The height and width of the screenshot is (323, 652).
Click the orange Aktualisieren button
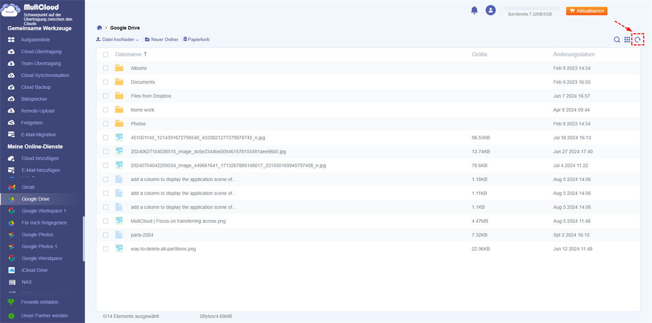[x=586, y=11]
